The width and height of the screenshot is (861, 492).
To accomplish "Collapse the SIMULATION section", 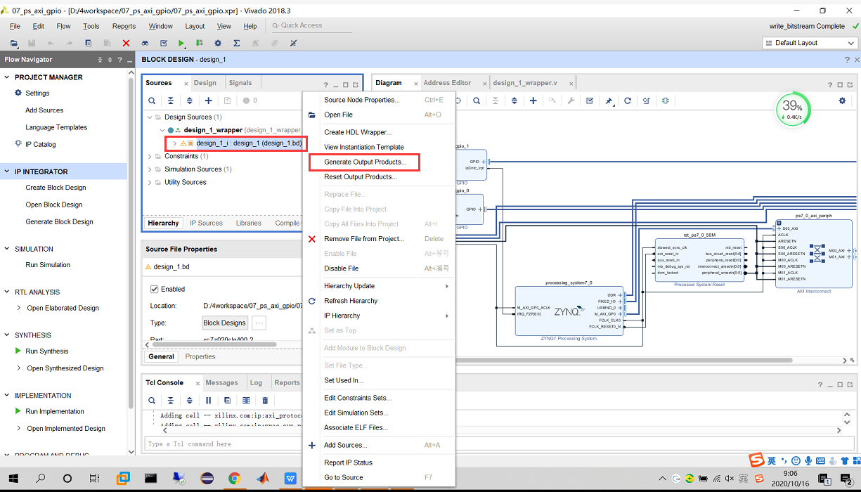I will (7, 249).
